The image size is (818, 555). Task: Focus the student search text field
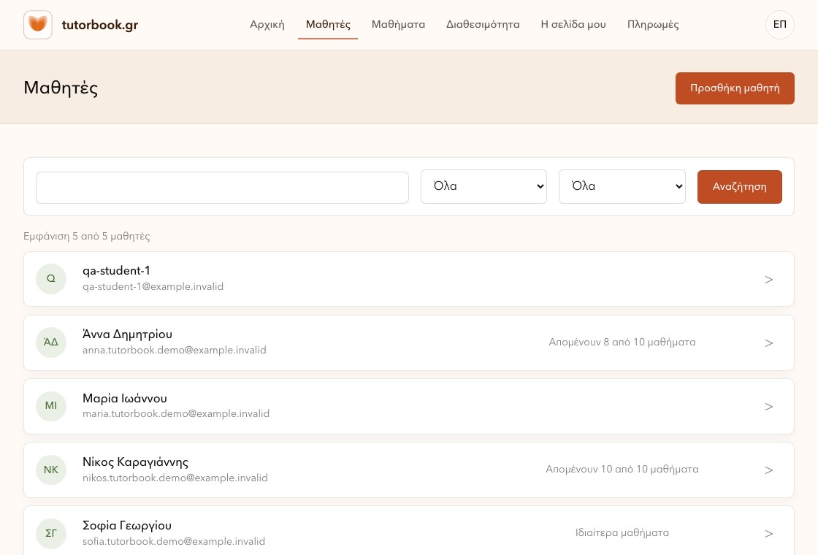[222, 187]
